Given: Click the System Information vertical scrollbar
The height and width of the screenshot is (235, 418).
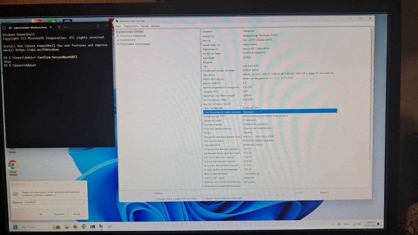Looking at the screenshot, I should (371, 94).
